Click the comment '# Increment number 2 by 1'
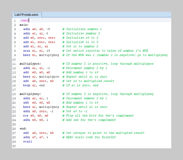The height and width of the screenshot is (160, 183). [85, 98]
